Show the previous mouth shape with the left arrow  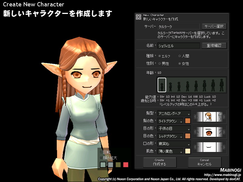pos(195,147)
